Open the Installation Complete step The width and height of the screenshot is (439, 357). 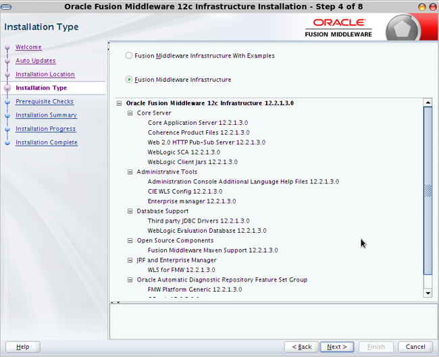(x=47, y=142)
